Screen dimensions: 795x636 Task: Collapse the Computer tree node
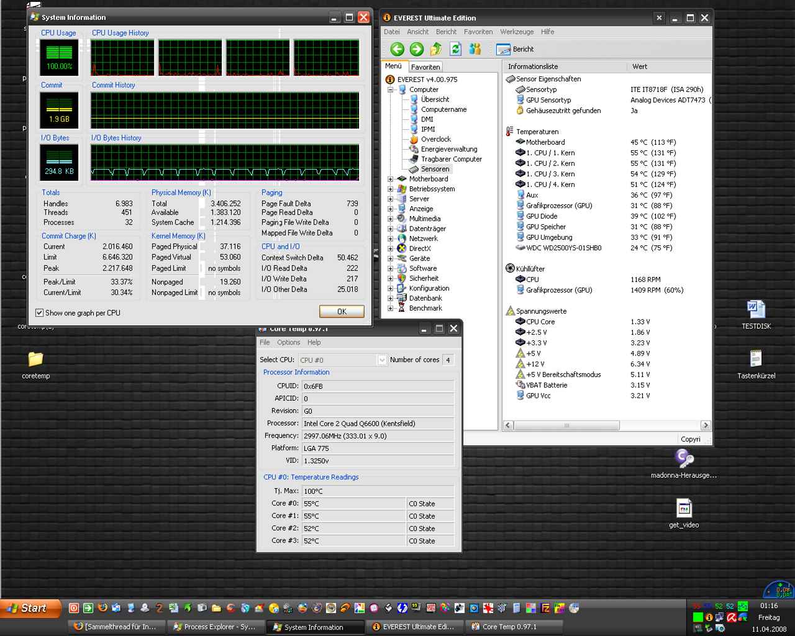coord(391,89)
